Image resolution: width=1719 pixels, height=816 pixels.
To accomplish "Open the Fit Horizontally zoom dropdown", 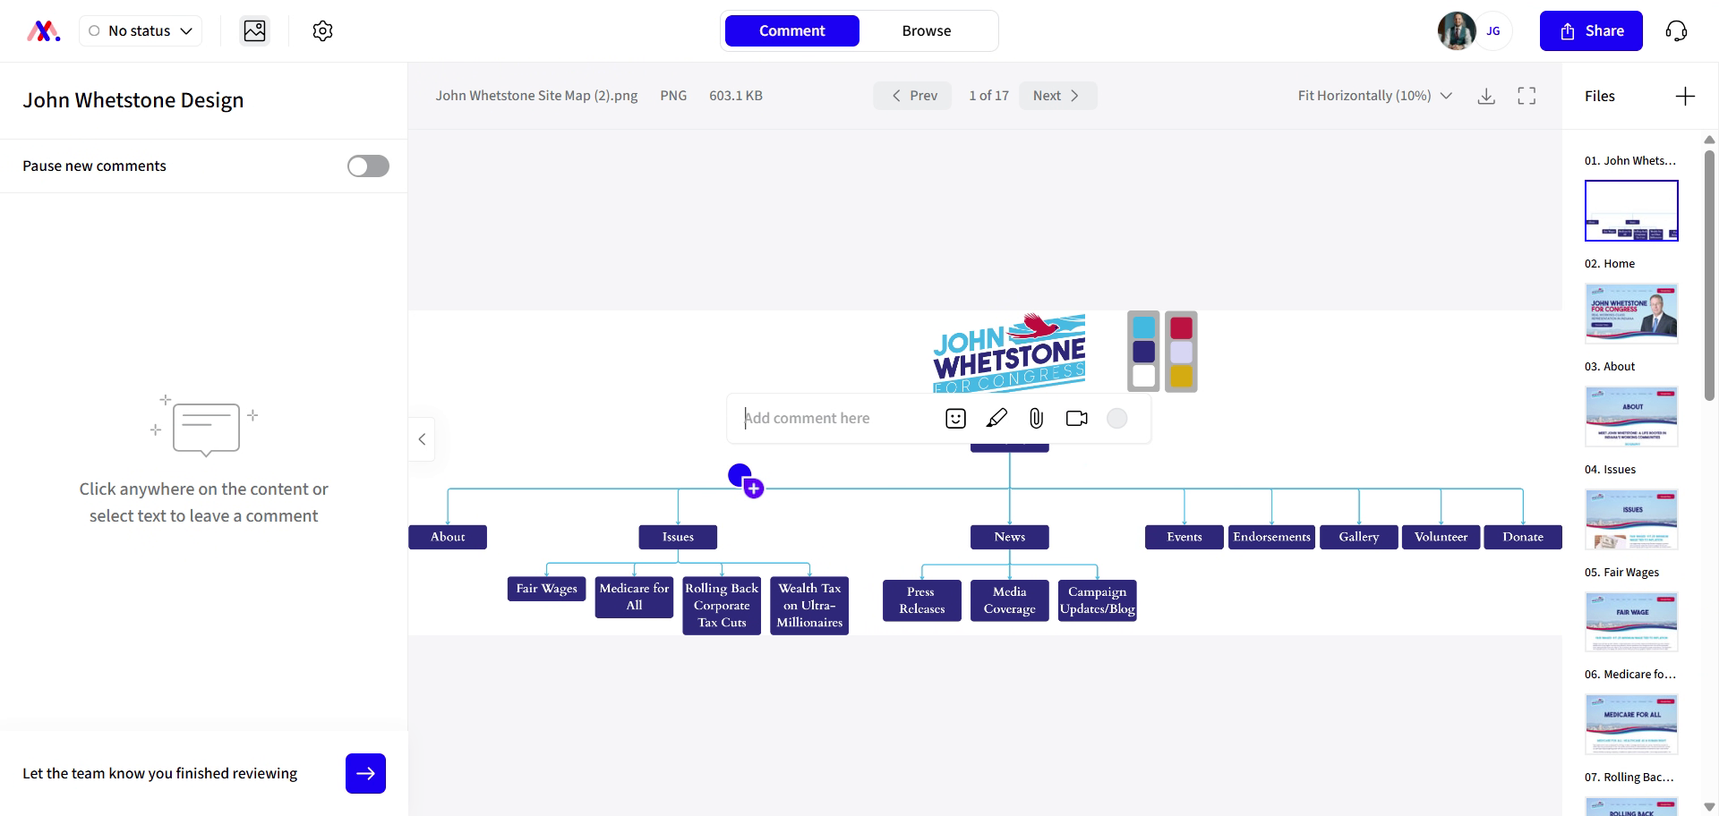I will 1374,96.
